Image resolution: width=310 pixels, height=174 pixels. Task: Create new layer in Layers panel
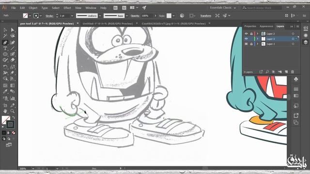[286, 72]
